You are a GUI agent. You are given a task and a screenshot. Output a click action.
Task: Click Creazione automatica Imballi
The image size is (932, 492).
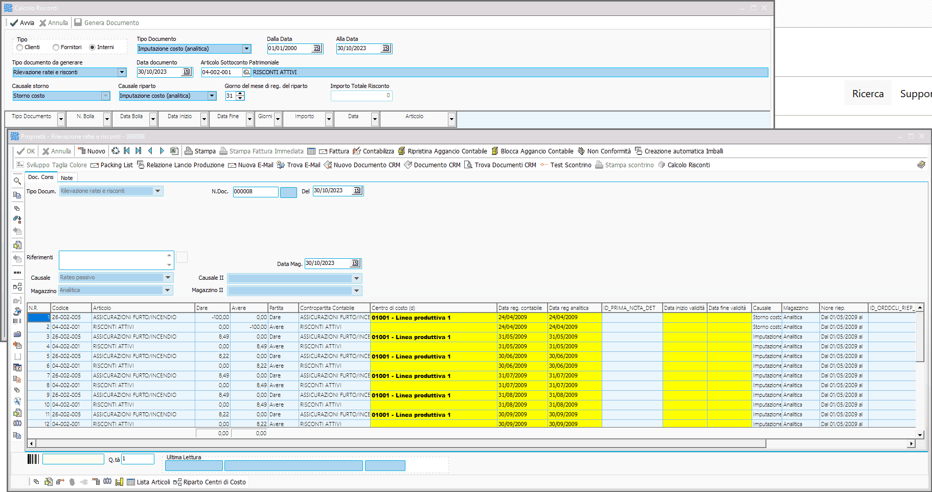click(x=679, y=151)
